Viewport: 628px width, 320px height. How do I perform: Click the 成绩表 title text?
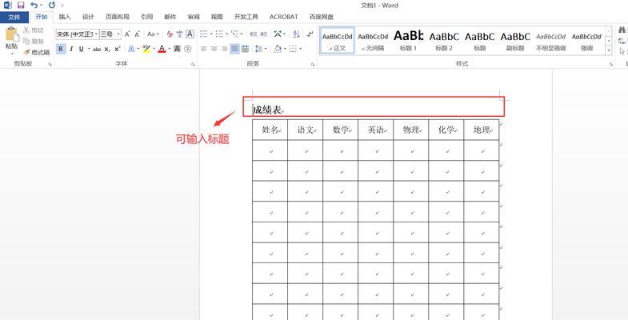coord(267,110)
